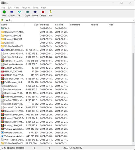This screenshot has width=135, height=150.
Task: Select the Ubuntu_22.04_VB.7z archive icon
Action: click(3, 118)
